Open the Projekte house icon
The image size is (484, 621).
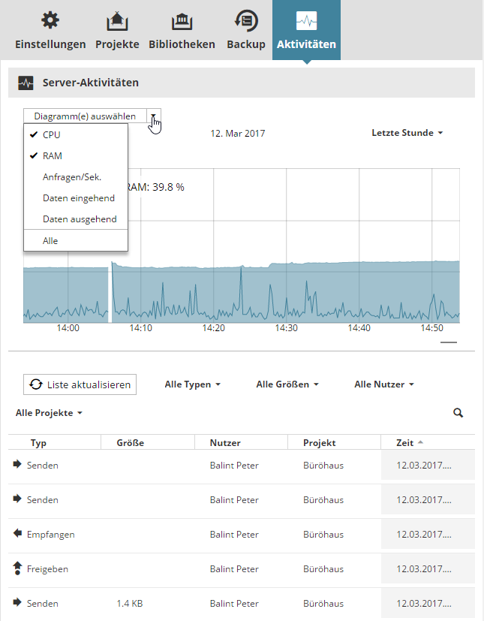pyautogui.click(x=117, y=20)
